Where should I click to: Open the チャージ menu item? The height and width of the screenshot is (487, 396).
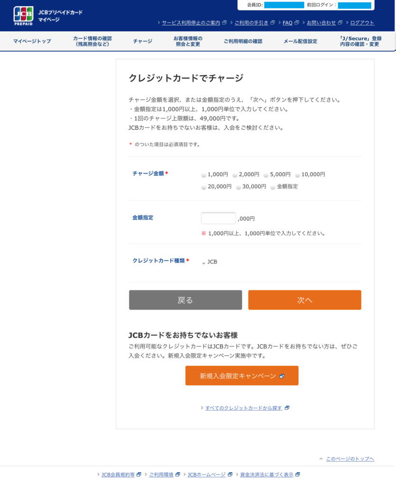143,41
